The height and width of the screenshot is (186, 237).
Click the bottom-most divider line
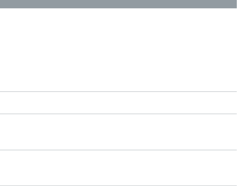[x=118, y=185]
